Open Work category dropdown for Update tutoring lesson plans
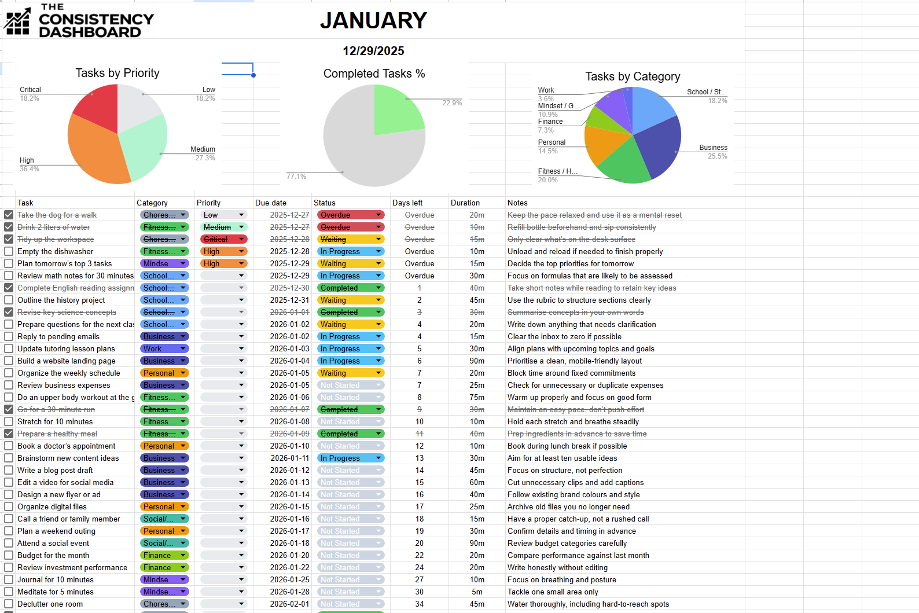Viewport: 919px width, 613px height. (183, 348)
